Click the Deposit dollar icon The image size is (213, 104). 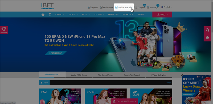point(89,7)
